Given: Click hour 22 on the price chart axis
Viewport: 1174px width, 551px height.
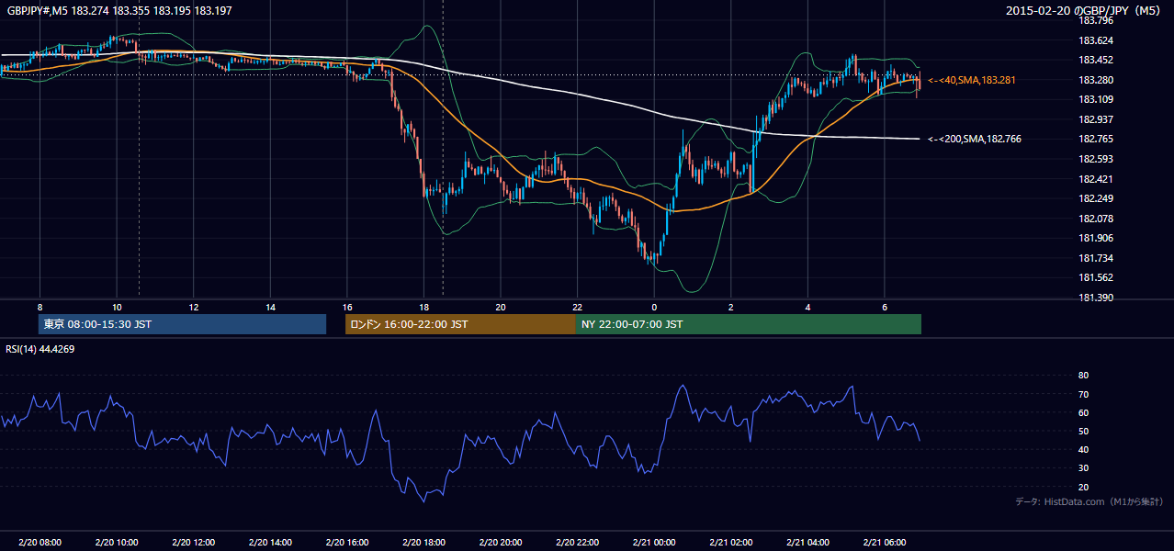Looking at the screenshot, I should pyautogui.click(x=577, y=307).
